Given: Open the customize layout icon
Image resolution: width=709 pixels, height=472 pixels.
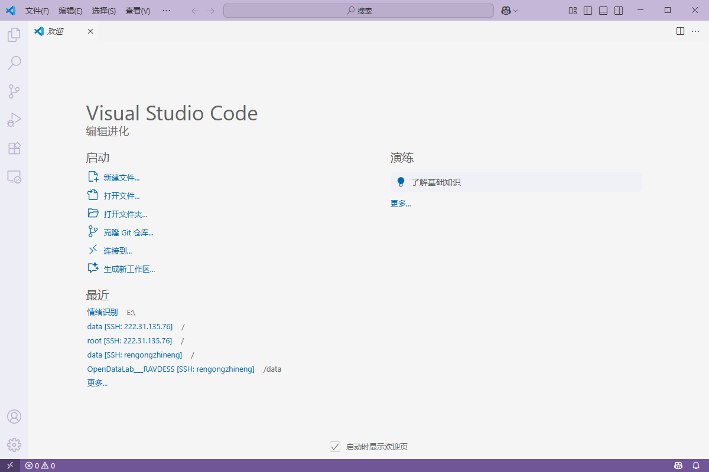Looking at the screenshot, I should coord(573,11).
